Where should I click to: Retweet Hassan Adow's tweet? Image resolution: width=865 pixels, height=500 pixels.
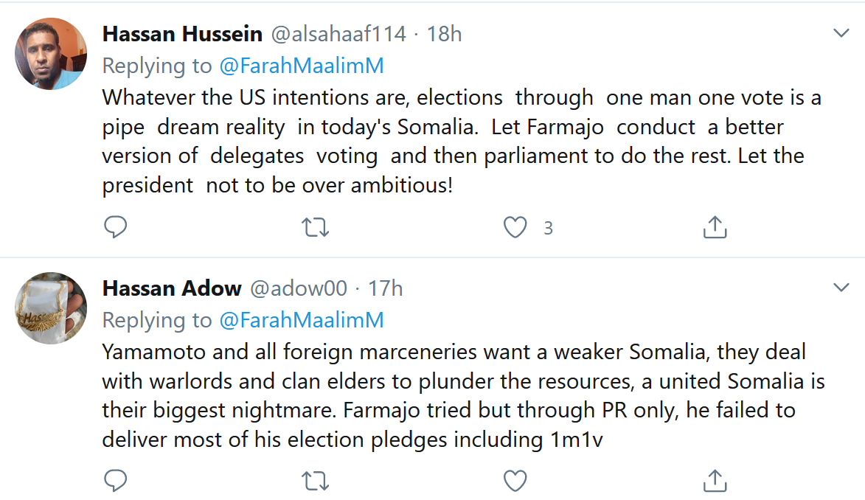click(316, 482)
